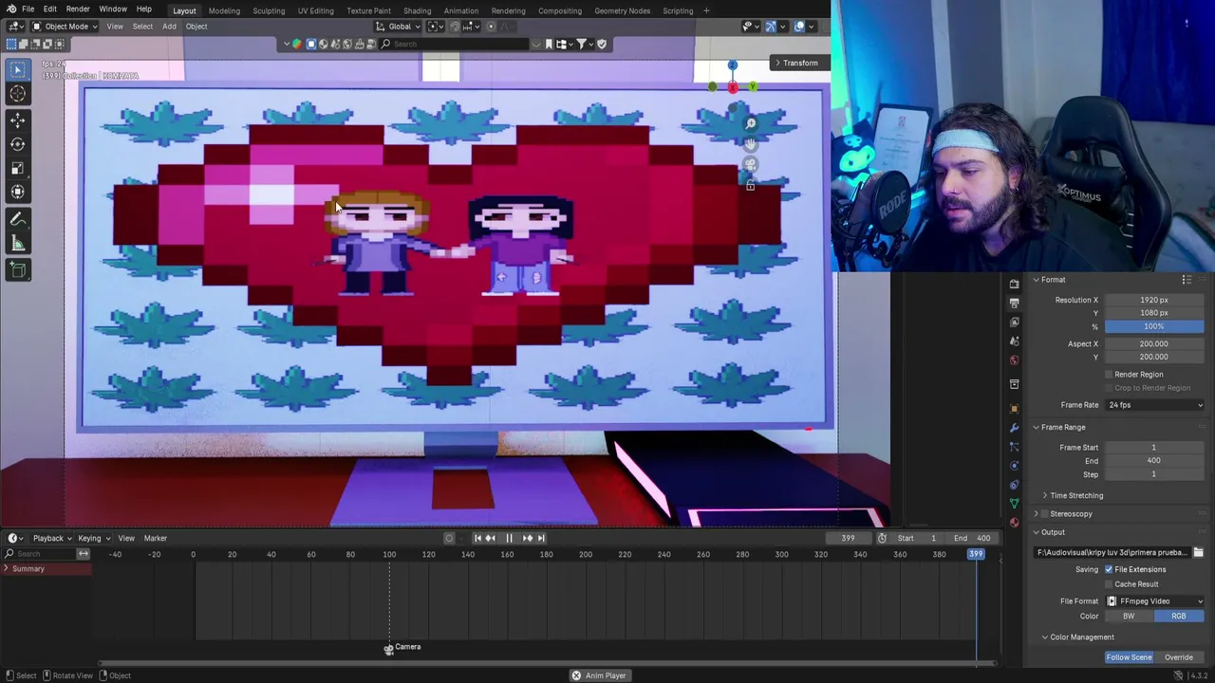Click the viewport zoom magnifier gizmo
The height and width of the screenshot is (683, 1215).
(x=750, y=123)
